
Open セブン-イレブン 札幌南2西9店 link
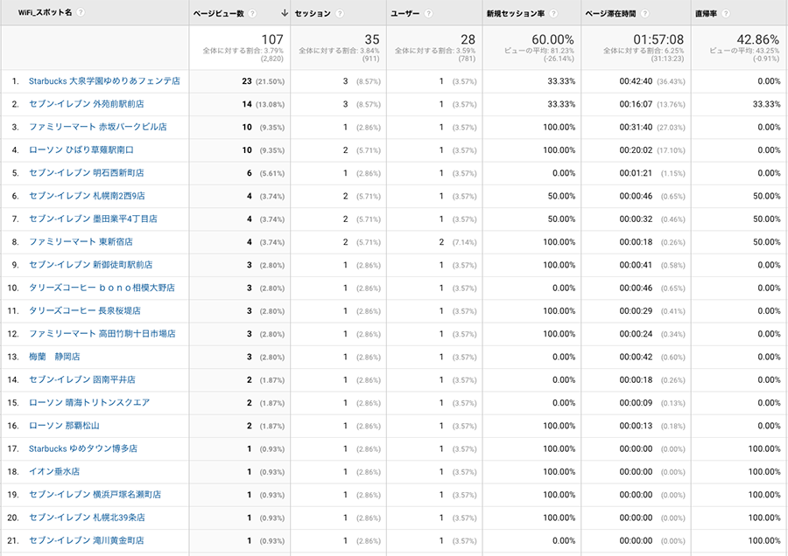pyautogui.click(x=87, y=196)
